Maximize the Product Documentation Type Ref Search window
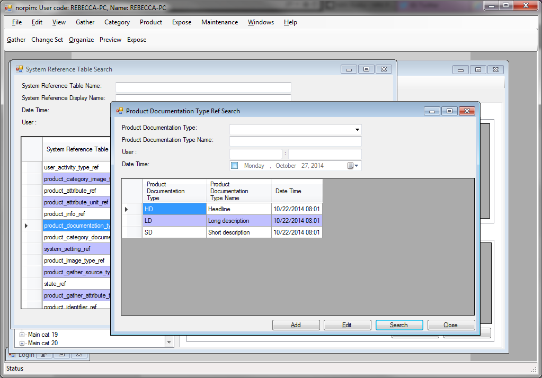Image resolution: width=542 pixels, height=378 pixels. pyautogui.click(x=449, y=111)
